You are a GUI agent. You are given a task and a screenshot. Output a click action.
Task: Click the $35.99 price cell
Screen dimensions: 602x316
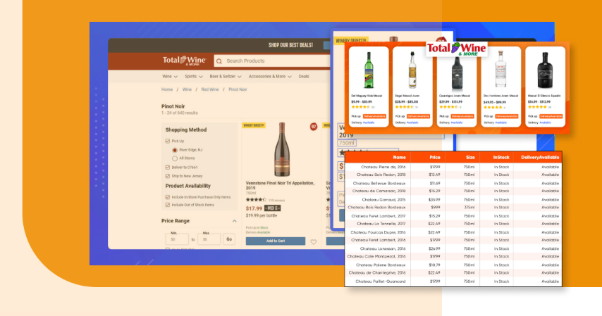pos(435,199)
